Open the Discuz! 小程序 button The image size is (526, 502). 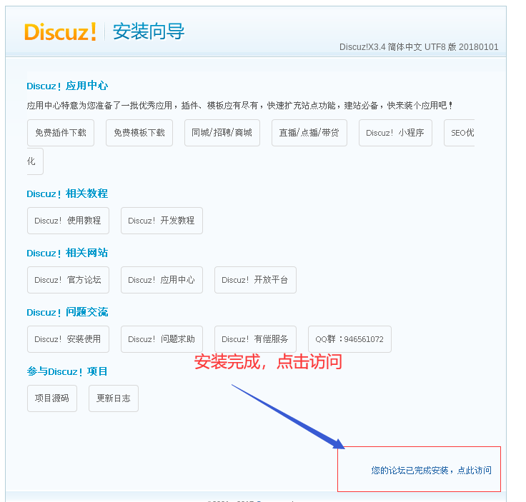click(395, 133)
